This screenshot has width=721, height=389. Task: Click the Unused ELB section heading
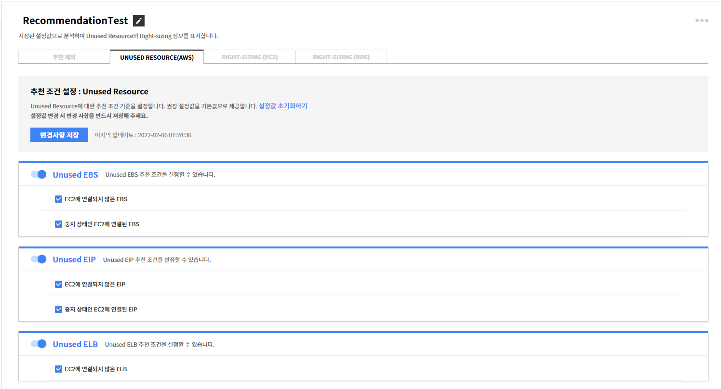[x=75, y=344]
